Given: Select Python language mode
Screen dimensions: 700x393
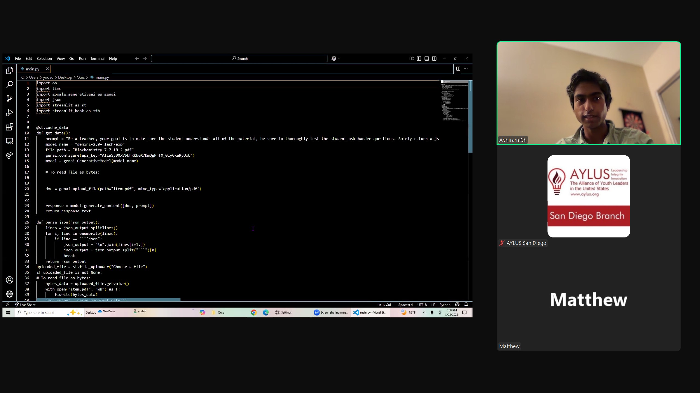Looking at the screenshot, I should coord(445,305).
